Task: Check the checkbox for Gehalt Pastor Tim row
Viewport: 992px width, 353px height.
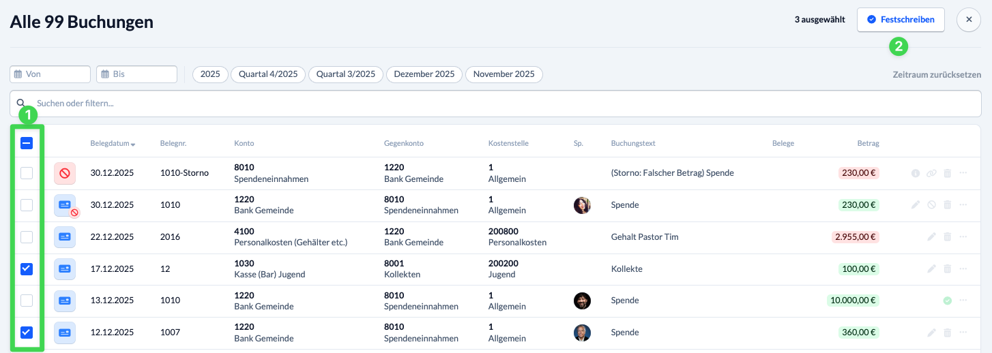Action: click(27, 237)
